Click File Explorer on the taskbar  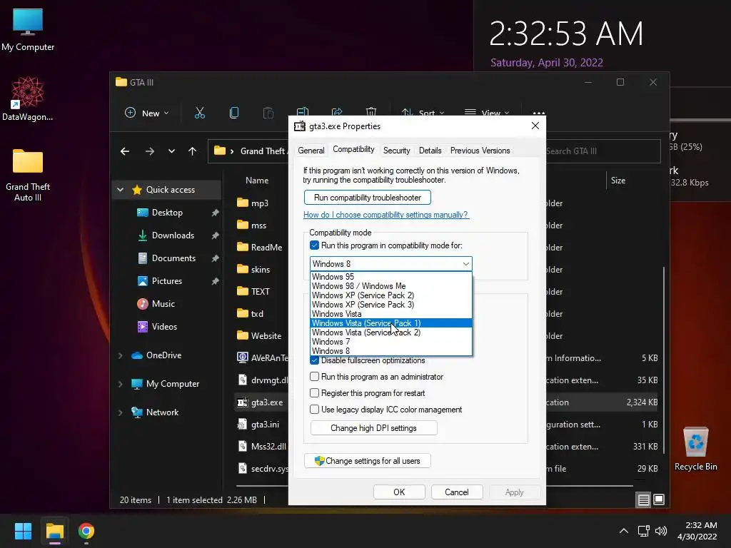[54, 531]
